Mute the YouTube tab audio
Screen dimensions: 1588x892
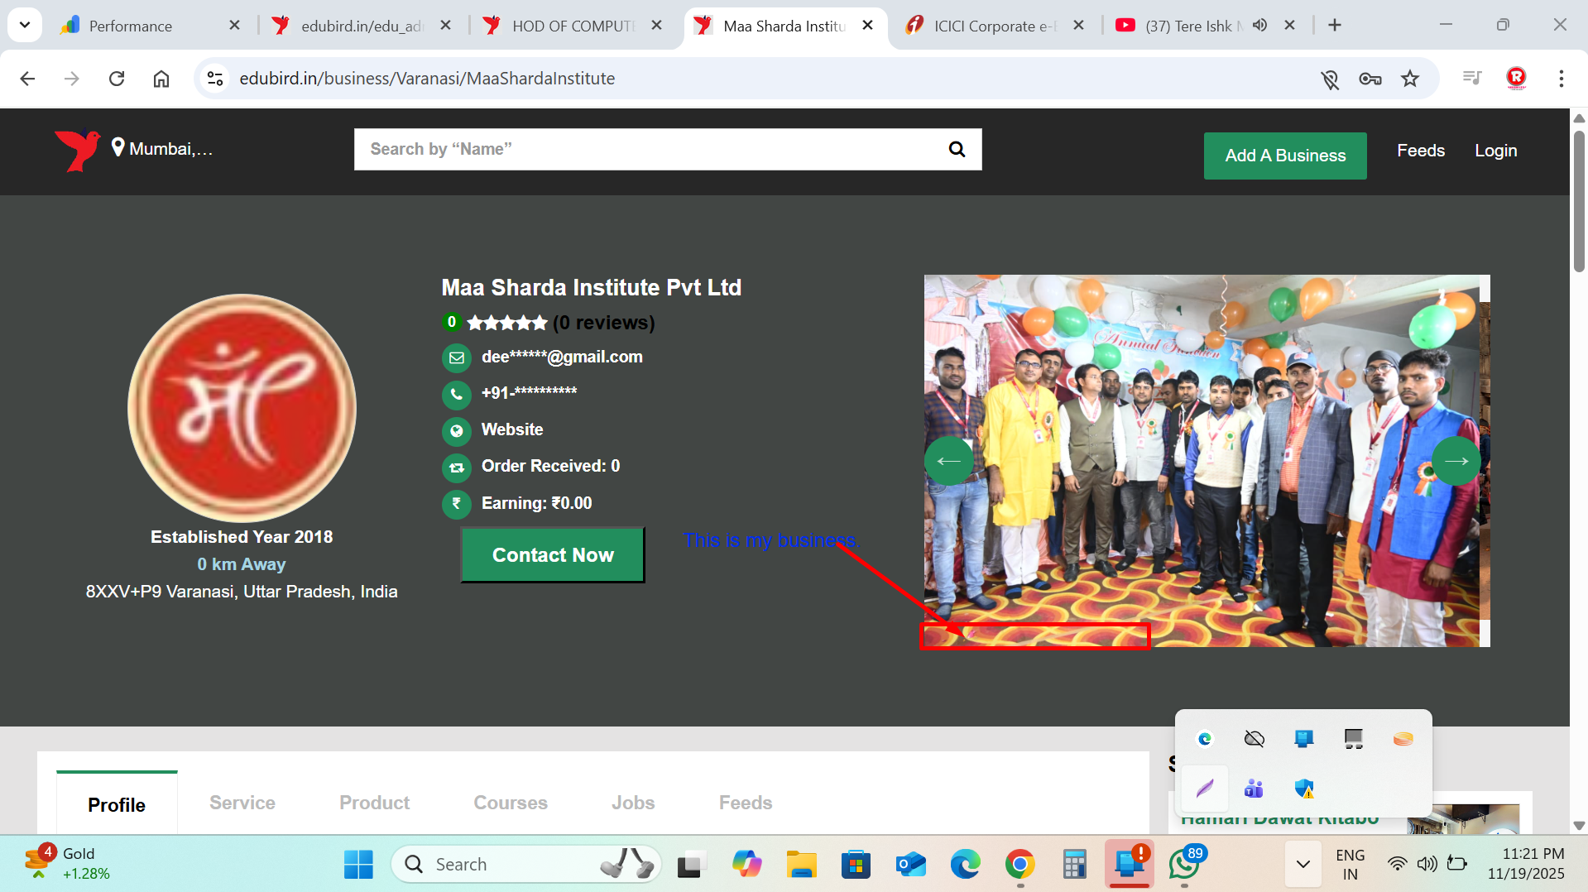click(1259, 26)
